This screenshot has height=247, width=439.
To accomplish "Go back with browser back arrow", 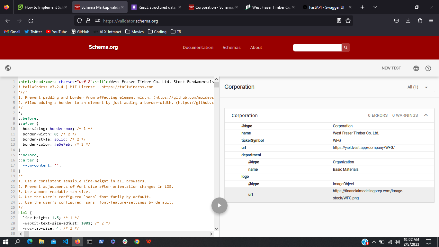I will (x=8, y=21).
